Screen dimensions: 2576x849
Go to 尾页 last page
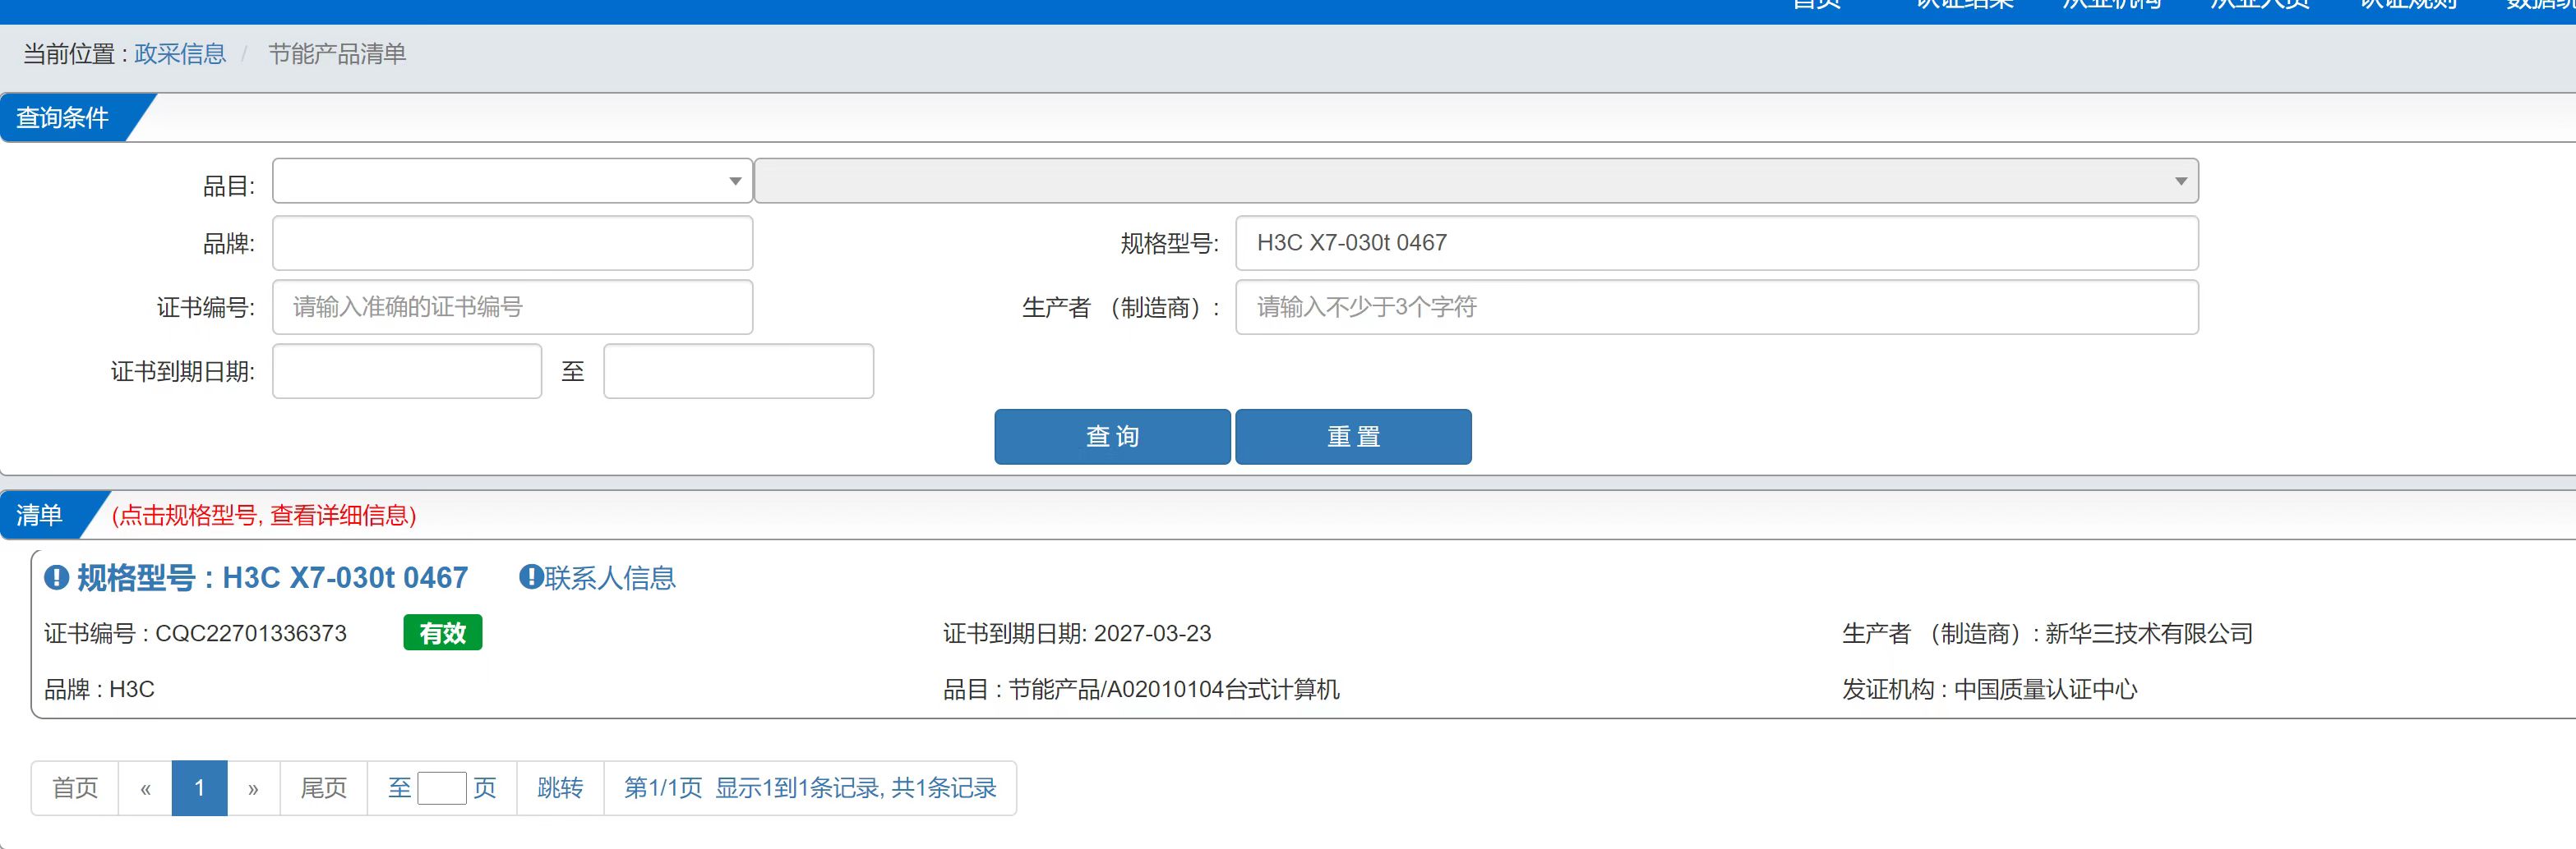(323, 788)
